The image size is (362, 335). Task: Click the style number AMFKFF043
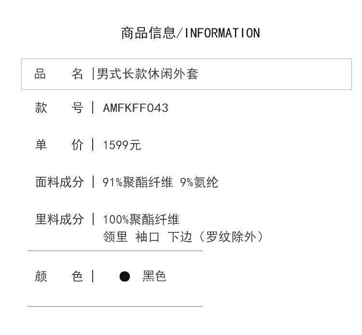[136, 108]
